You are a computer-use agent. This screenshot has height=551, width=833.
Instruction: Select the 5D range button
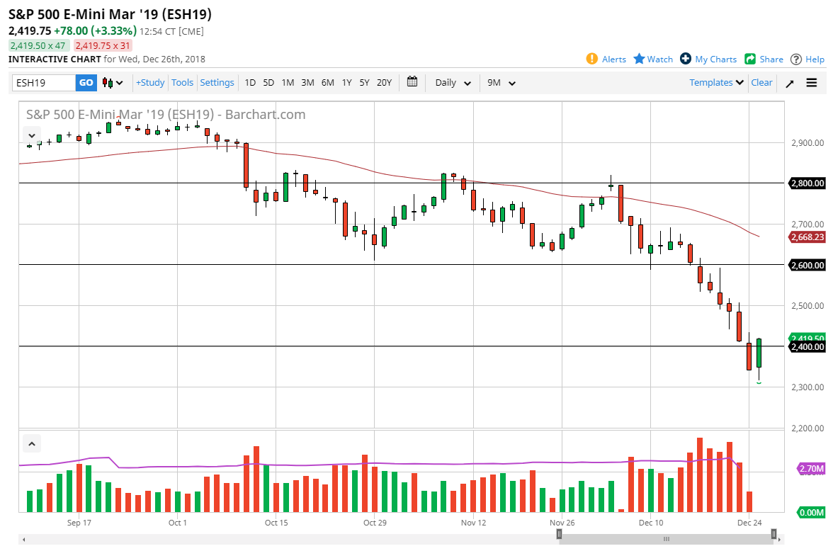(268, 83)
